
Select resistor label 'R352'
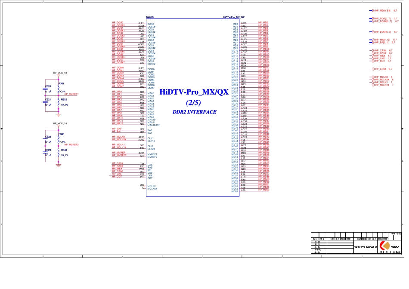click(x=64, y=99)
